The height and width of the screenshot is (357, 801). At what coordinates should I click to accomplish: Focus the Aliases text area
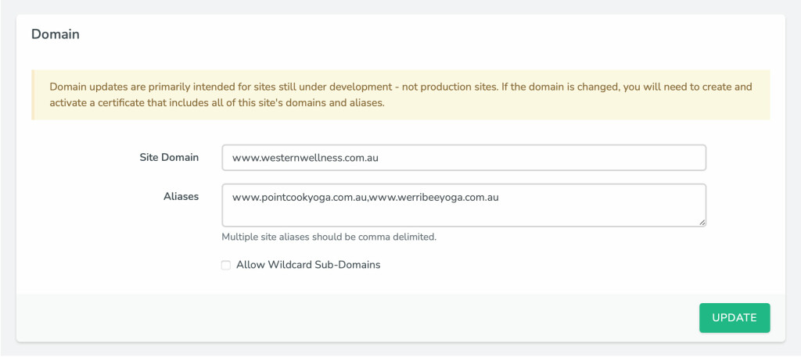coord(463,205)
